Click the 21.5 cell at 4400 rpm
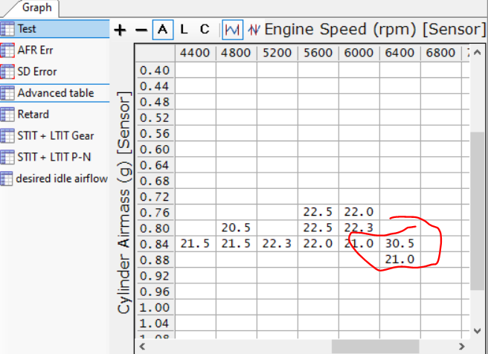 pyautogui.click(x=195, y=244)
